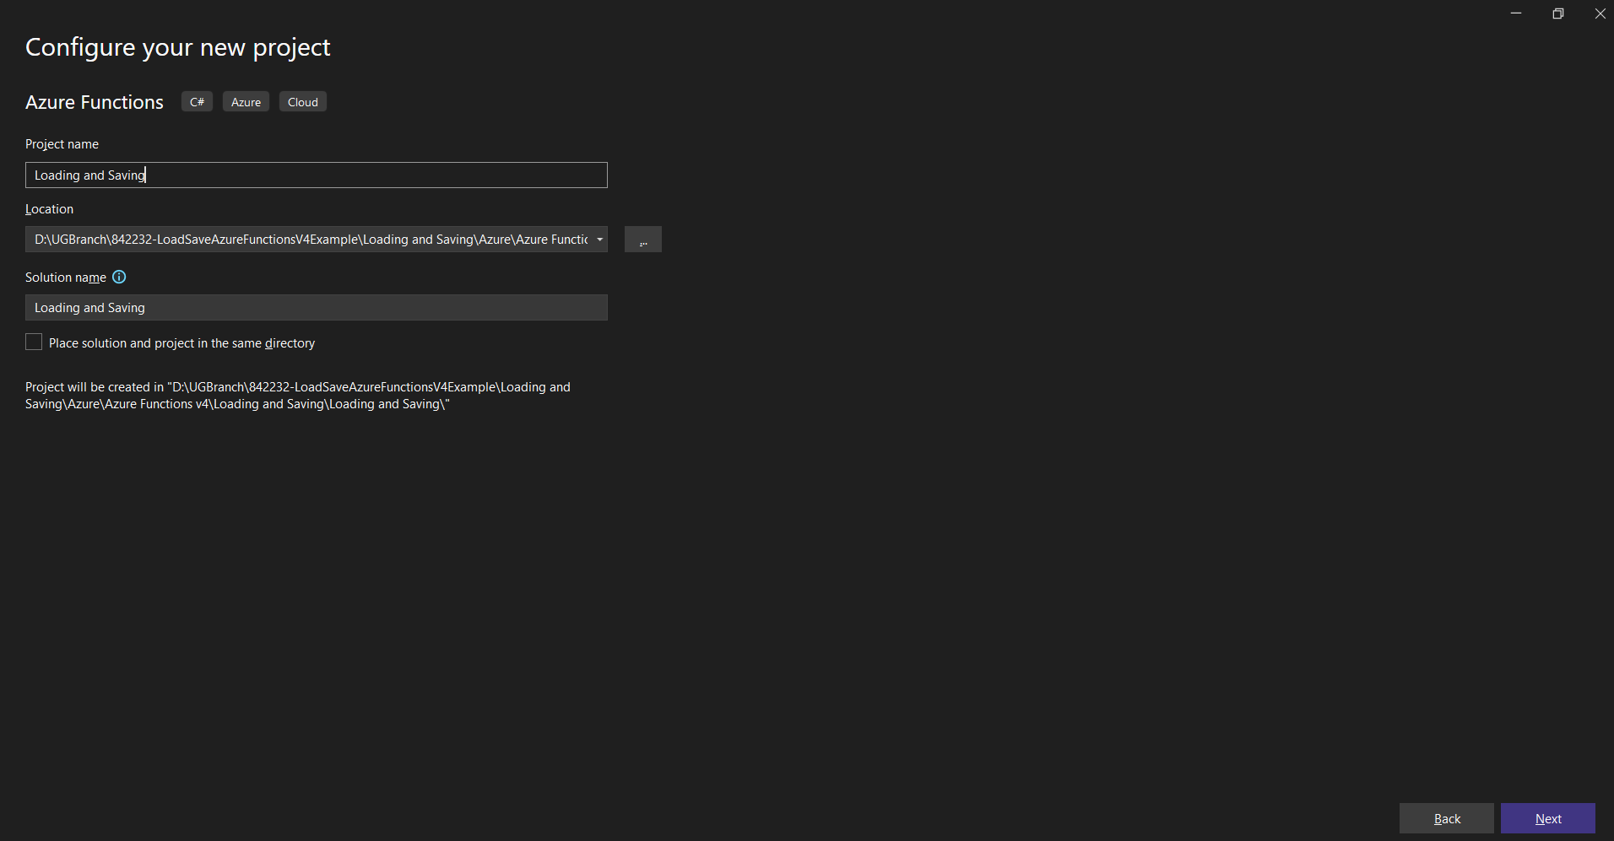
Task: Browse for location with the ellipsis button
Action: pyautogui.click(x=643, y=240)
